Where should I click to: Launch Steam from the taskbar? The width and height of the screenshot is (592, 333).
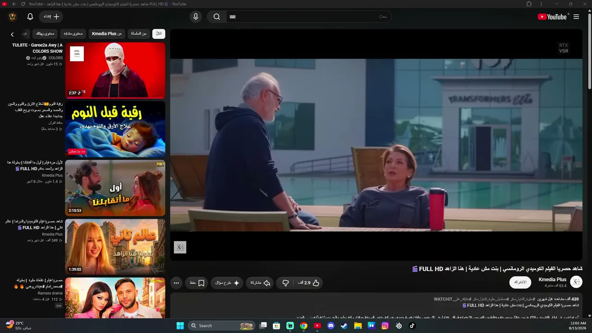344,326
